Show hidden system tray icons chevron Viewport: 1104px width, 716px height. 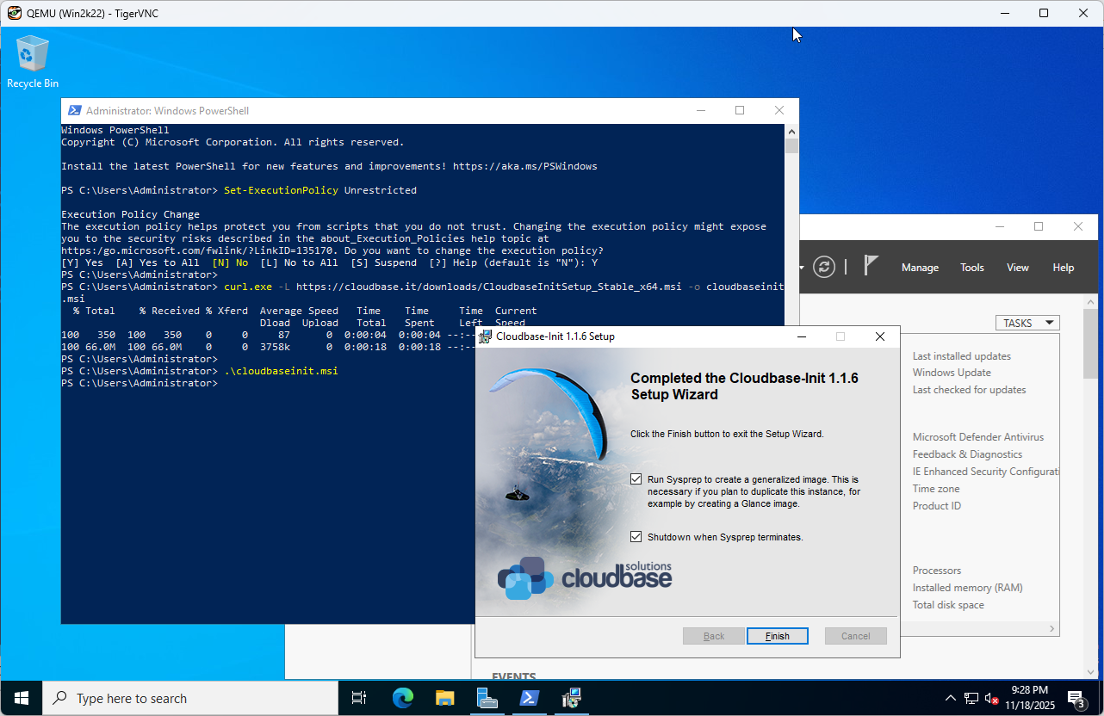tap(950, 698)
